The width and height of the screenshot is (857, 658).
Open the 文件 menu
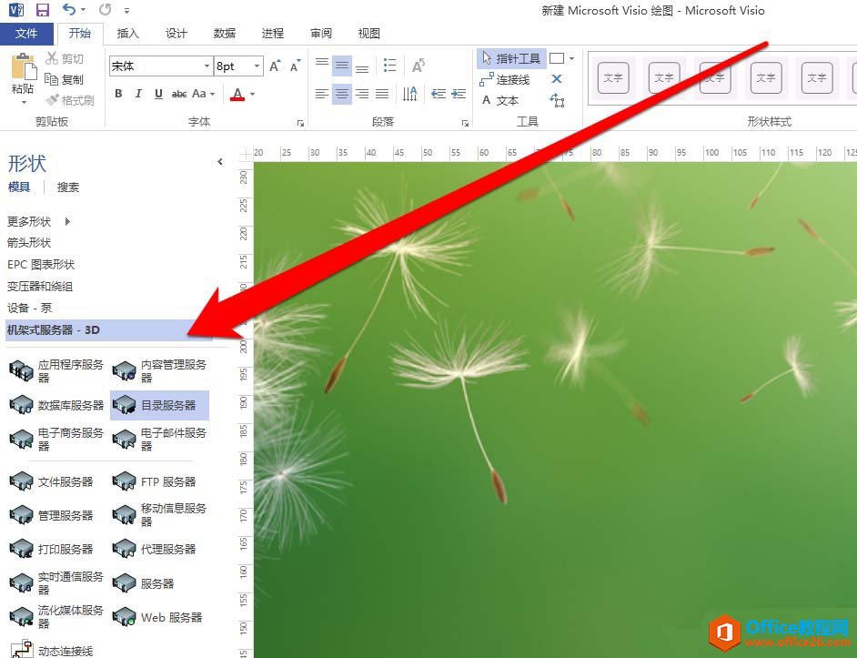pyautogui.click(x=27, y=33)
